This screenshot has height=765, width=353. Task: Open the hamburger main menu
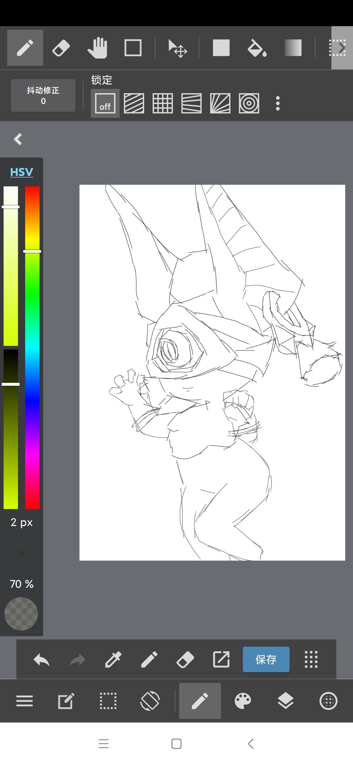[25, 701]
